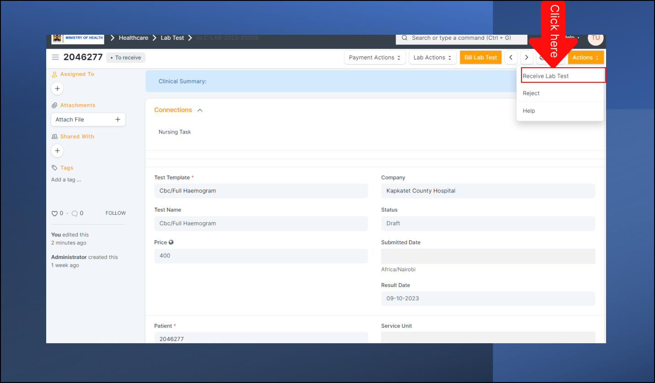Click the search magnifier icon
This screenshot has height=383, width=655.
click(x=404, y=38)
